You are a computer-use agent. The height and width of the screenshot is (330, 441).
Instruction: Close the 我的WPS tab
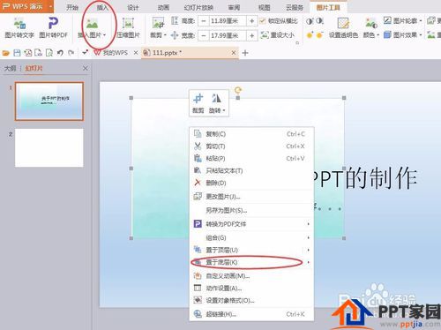[x=136, y=53]
